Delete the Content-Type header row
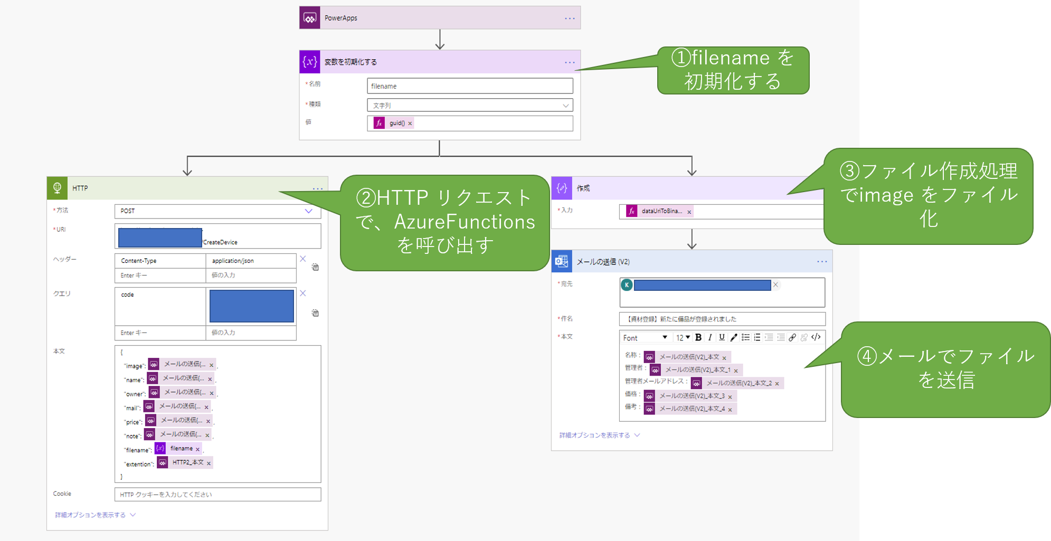The height and width of the screenshot is (541, 1051). 303,259
